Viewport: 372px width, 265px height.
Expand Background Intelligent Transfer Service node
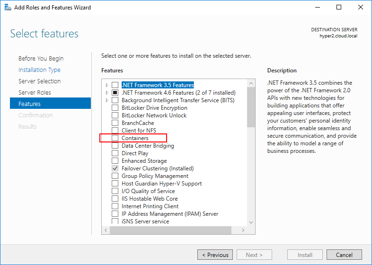[x=107, y=100]
